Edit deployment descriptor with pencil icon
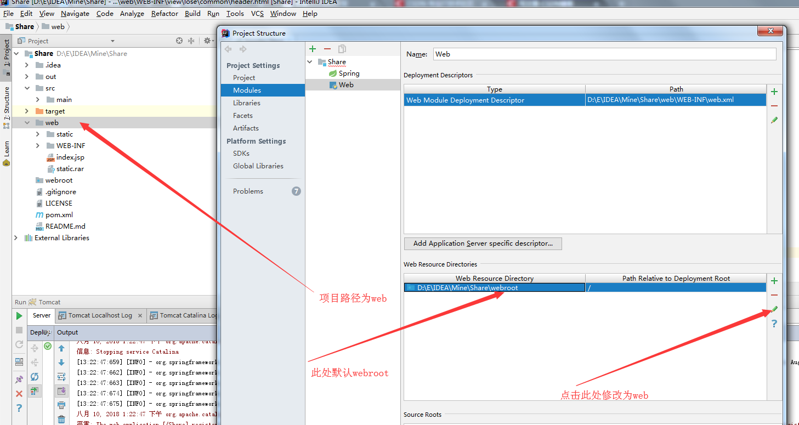 point(774,120)
